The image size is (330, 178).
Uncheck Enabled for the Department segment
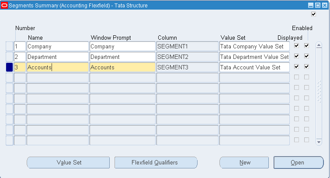(x=306, y=56)
